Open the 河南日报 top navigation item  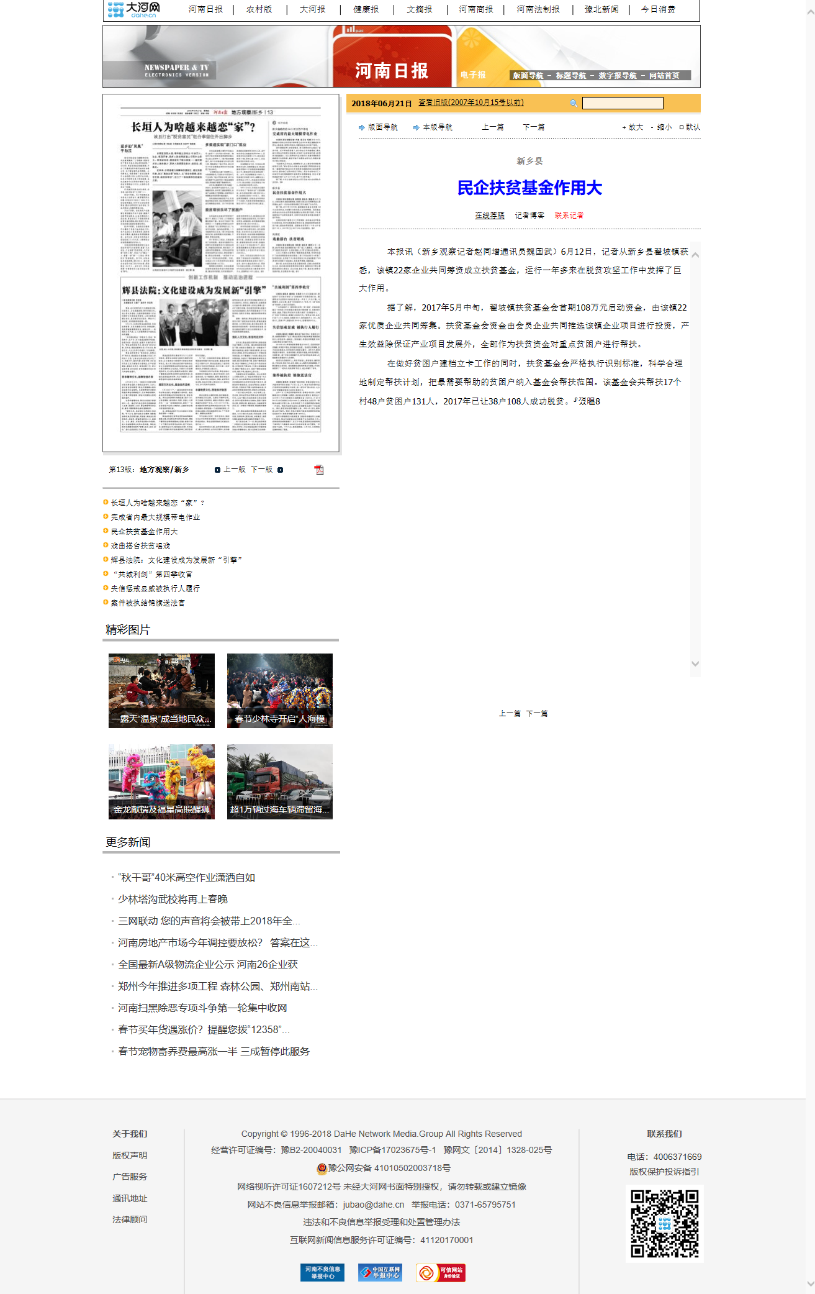pos(205,9)
